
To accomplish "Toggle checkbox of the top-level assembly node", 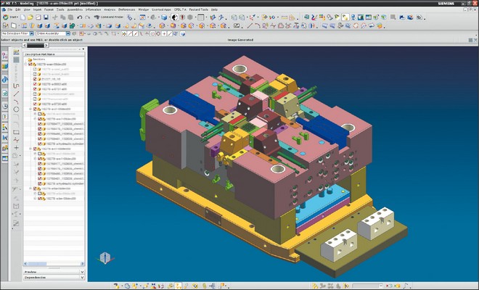I will coord(30,64).
